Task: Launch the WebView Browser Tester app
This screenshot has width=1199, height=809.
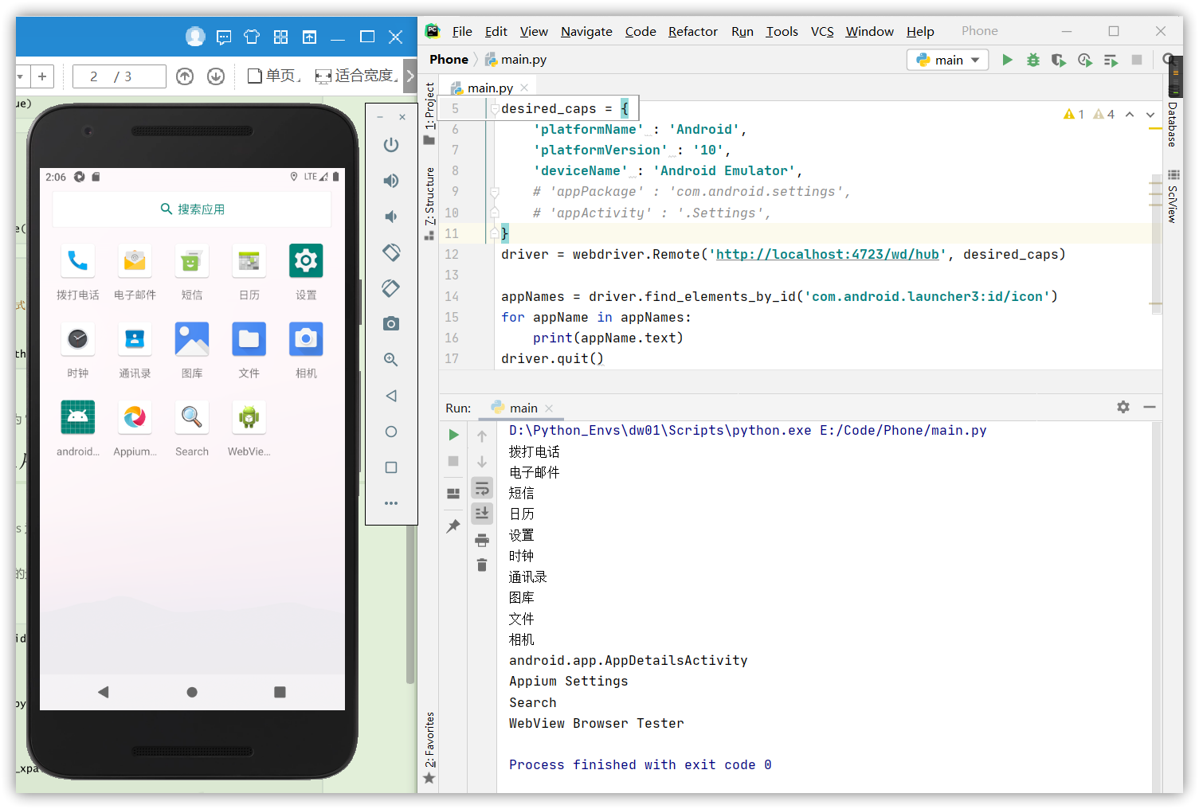Action: pos(249,417)
